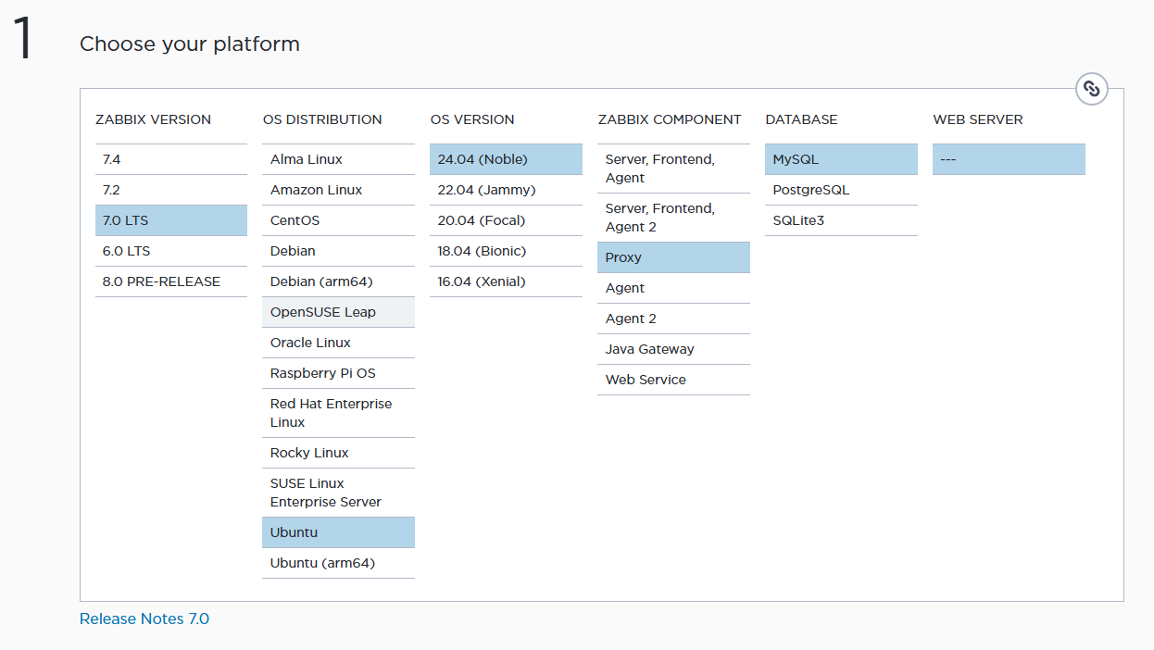Click the Web Server '---' option
1154x650 pixels.
[1009, 159]
